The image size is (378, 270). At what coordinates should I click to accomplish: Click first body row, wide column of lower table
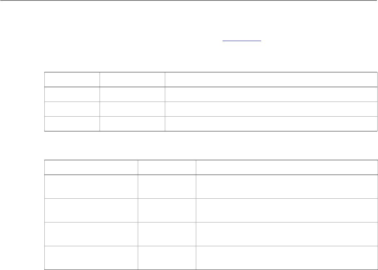point(287,186)
